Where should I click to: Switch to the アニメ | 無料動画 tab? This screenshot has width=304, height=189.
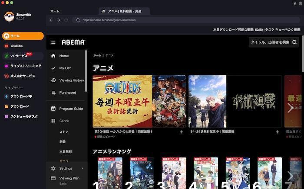(x=124, y=11)
